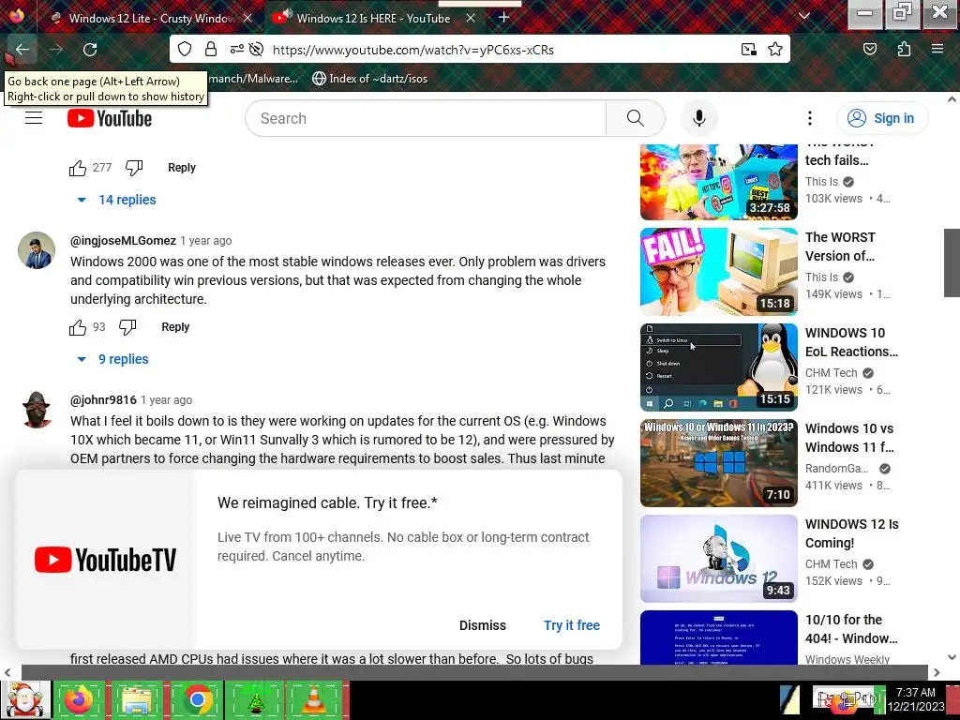Screen dimensions: 960x720
Task: Dislike the comment with 277 likes
Action: 133,168
